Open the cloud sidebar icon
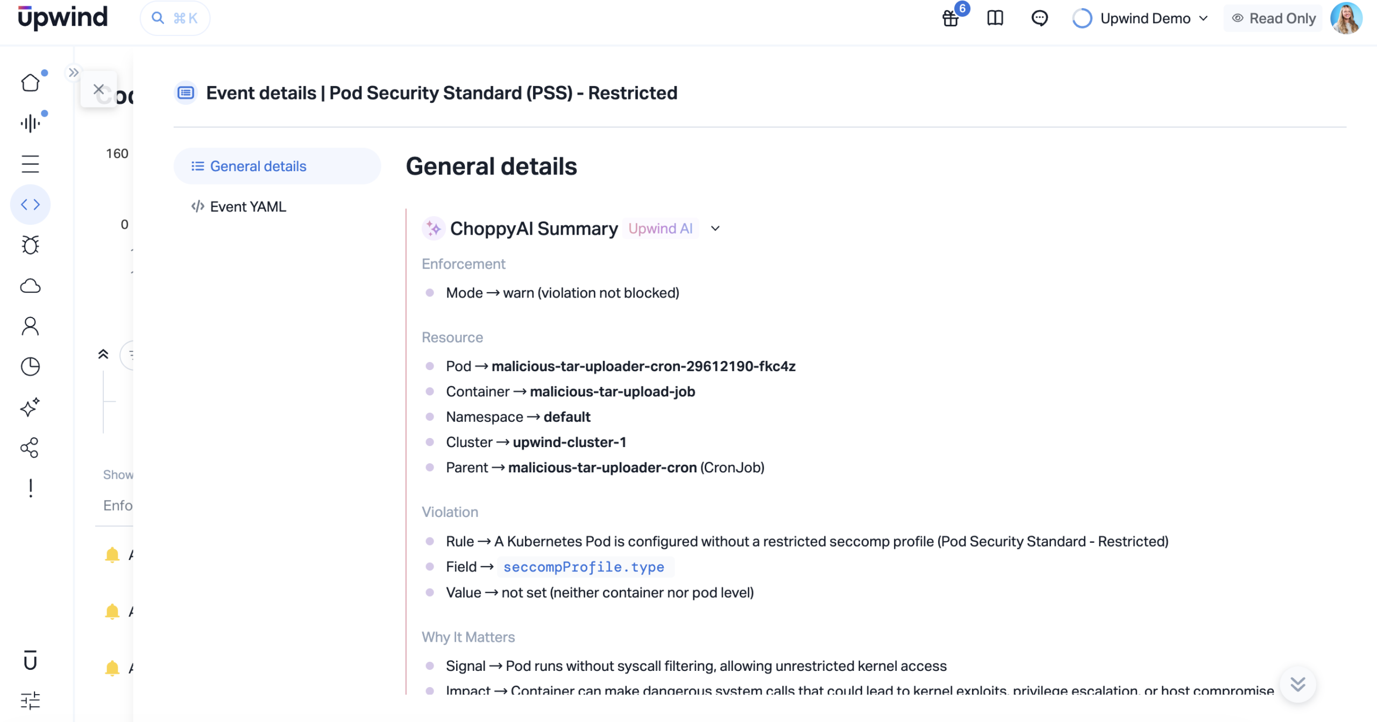Screen dimensions: 1377x722 [x=30, y=286]
